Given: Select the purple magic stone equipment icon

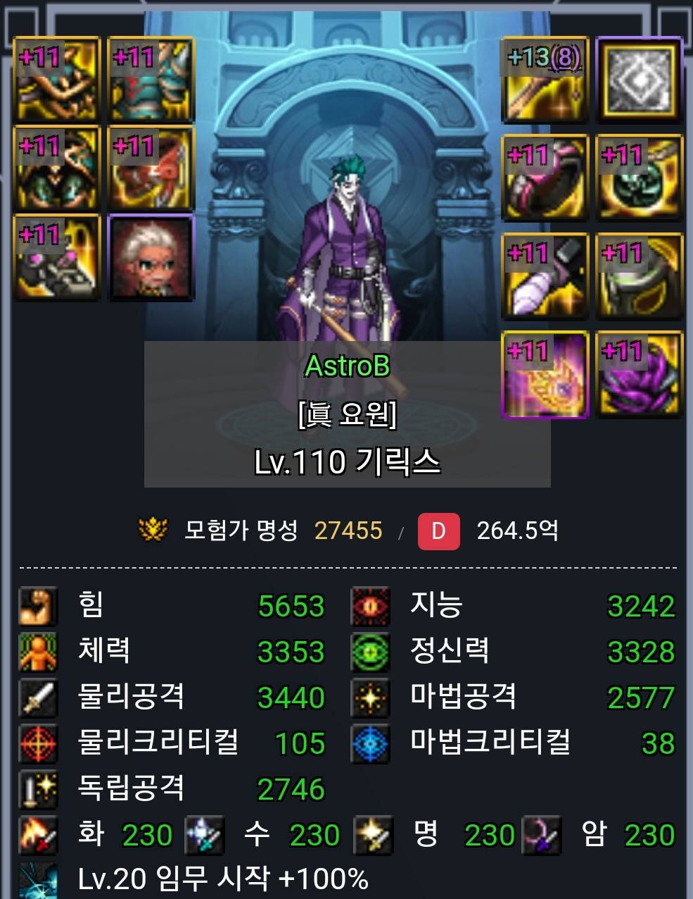Looking at the screenshot, I should 640,375.
